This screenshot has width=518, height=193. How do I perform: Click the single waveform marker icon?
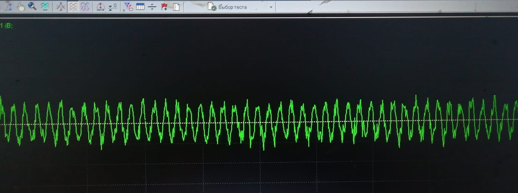[x=60, y=7]
